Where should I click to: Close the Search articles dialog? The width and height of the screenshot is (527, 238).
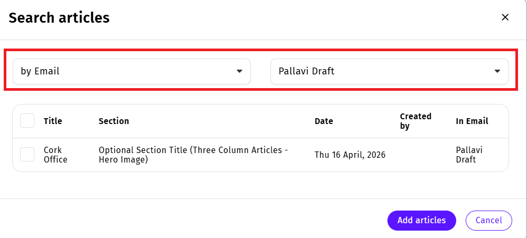505,17
